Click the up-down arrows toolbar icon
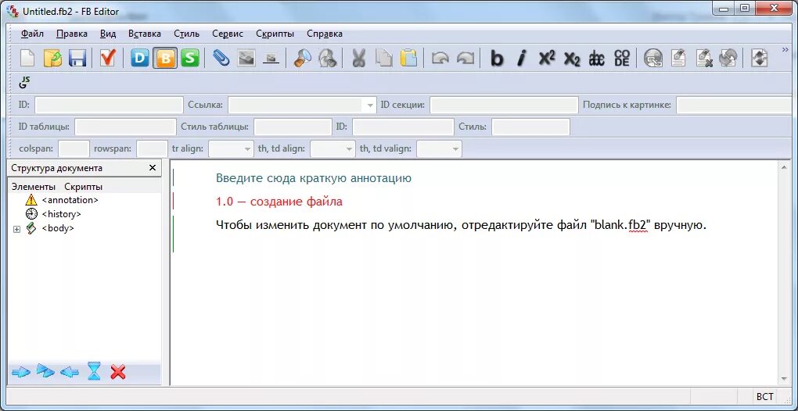798x411 pixels. coord(760,58)
